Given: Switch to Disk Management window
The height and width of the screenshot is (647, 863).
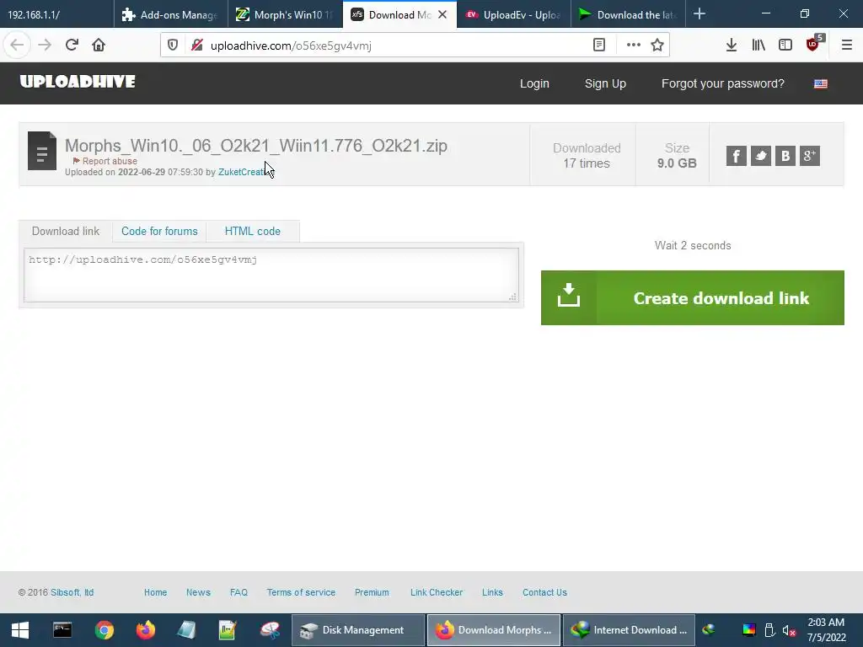Looking at the screenshot, I should coord(357,630).
